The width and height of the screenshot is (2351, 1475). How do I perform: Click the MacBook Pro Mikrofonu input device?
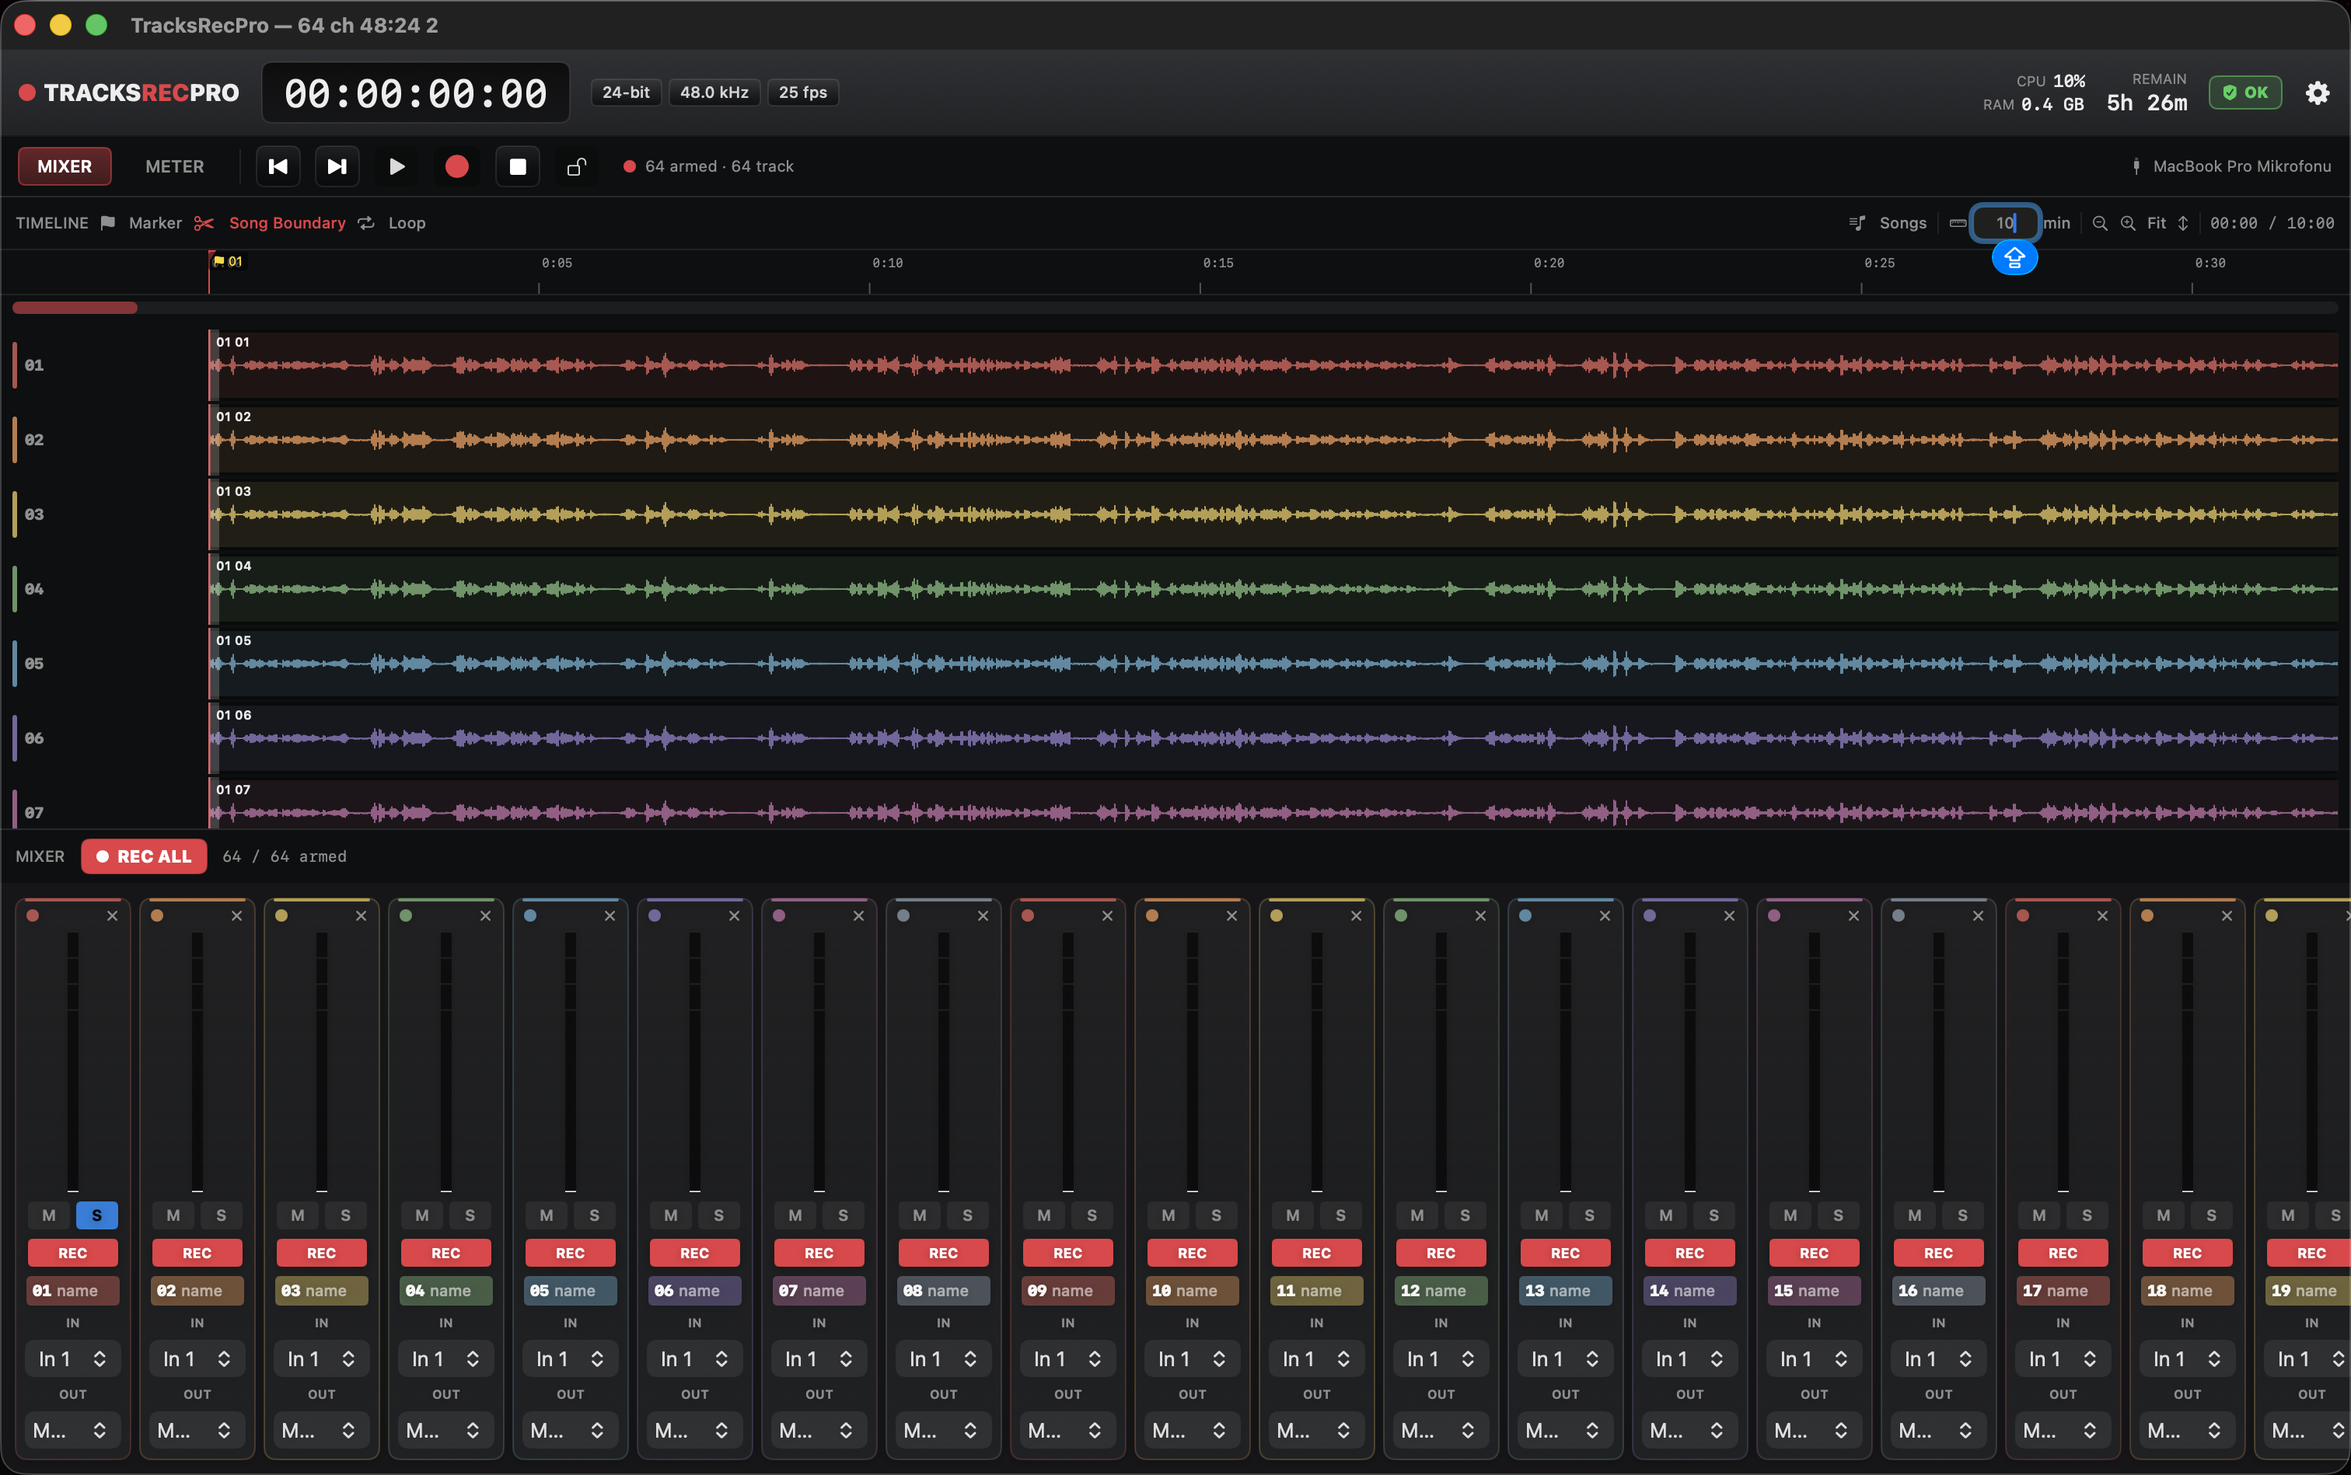tap(2231, 167)
